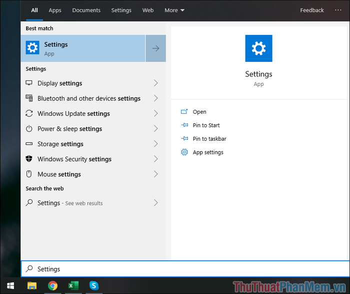Expand Windows Update settings chevron
The image size is (350, 294).
click(156, 113)
